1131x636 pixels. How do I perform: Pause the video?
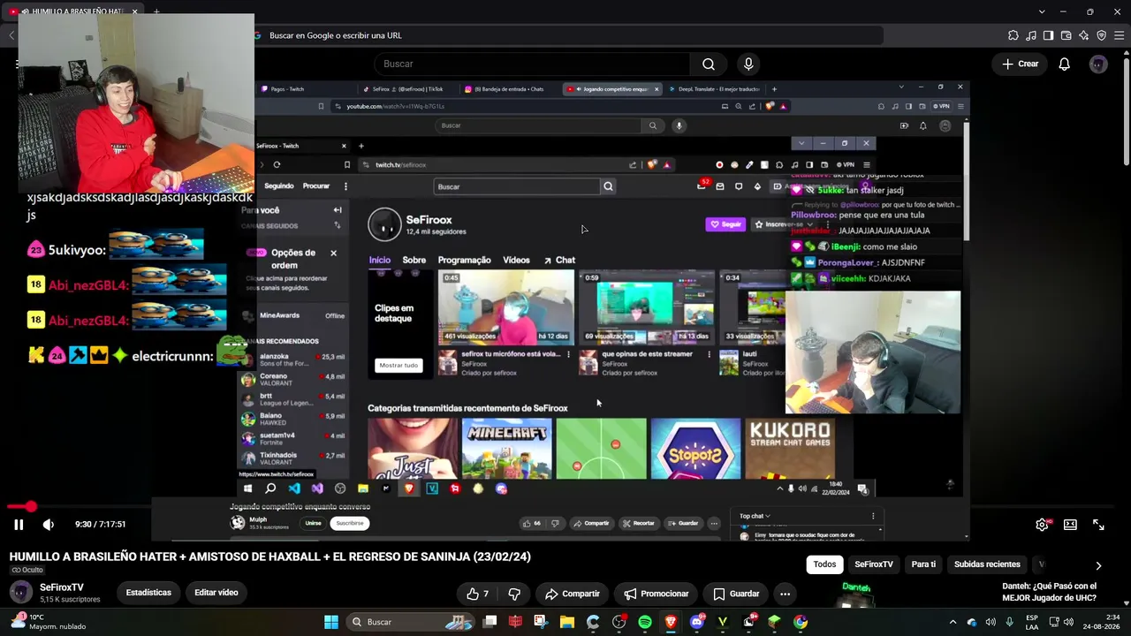click(x=18, y=525)
